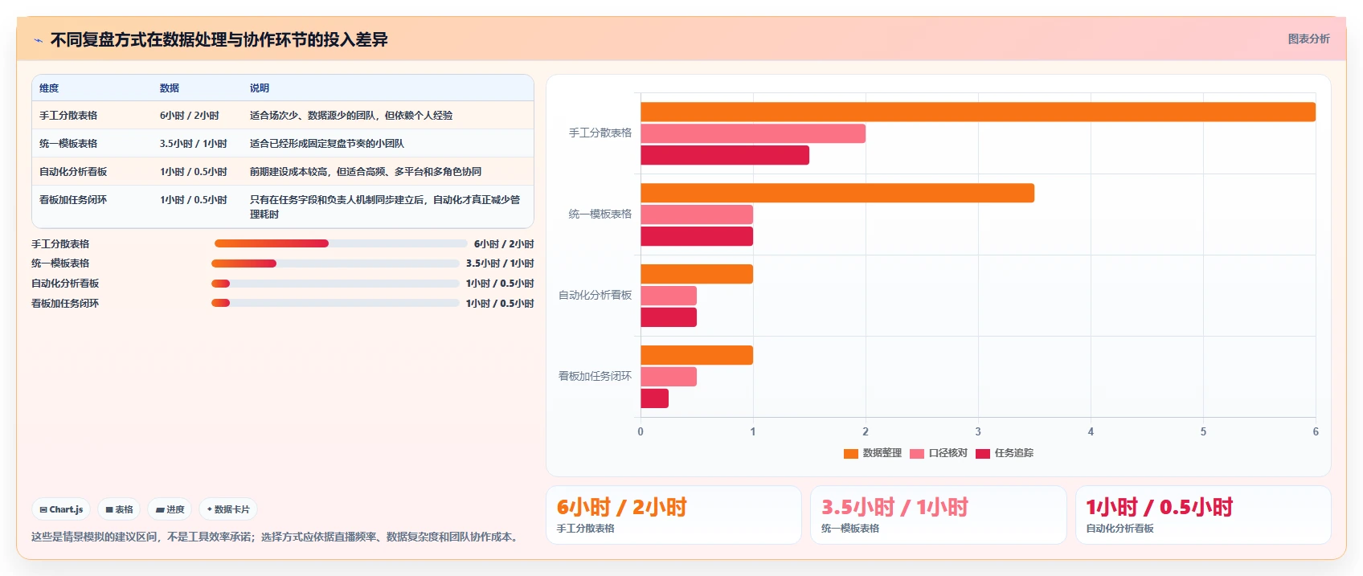Click the x-axis tick label 0

click(641, 432)
